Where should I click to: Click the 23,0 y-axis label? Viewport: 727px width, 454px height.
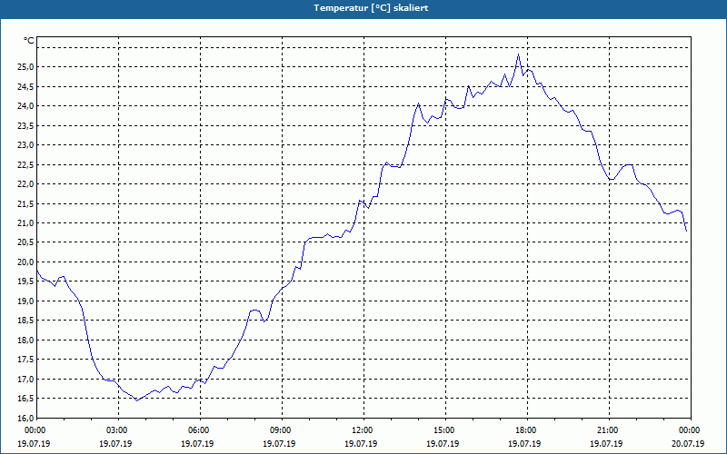tap(25, 145)
